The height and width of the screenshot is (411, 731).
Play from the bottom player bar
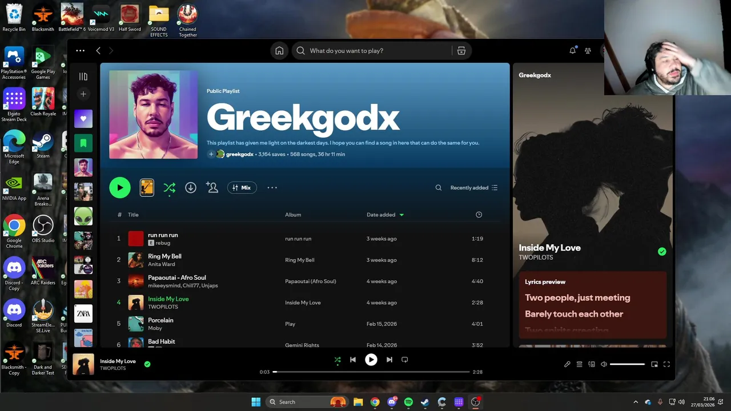tap(371, 360)
